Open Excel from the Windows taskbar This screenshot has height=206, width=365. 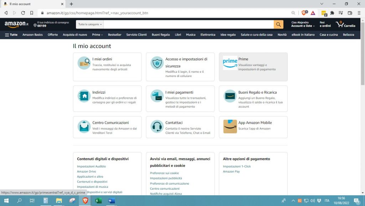[98, 201]
